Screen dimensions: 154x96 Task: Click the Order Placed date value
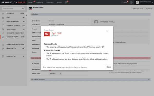tap(56, 25)
